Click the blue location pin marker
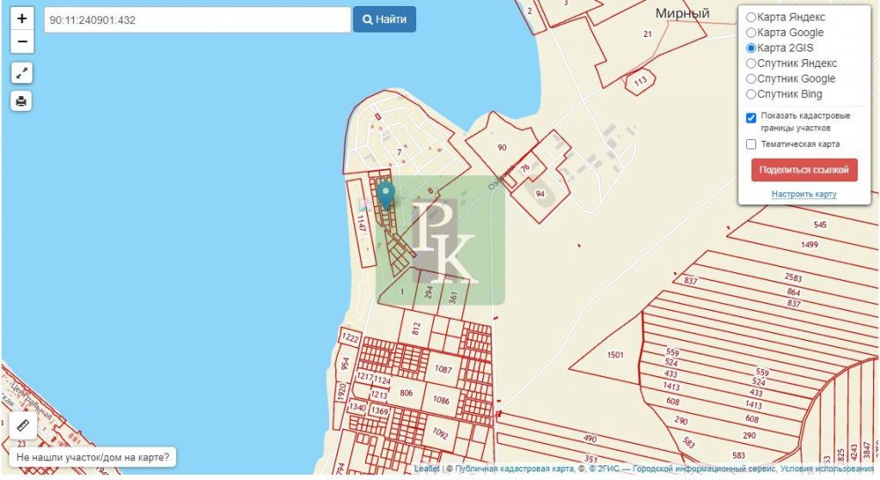 386,194
